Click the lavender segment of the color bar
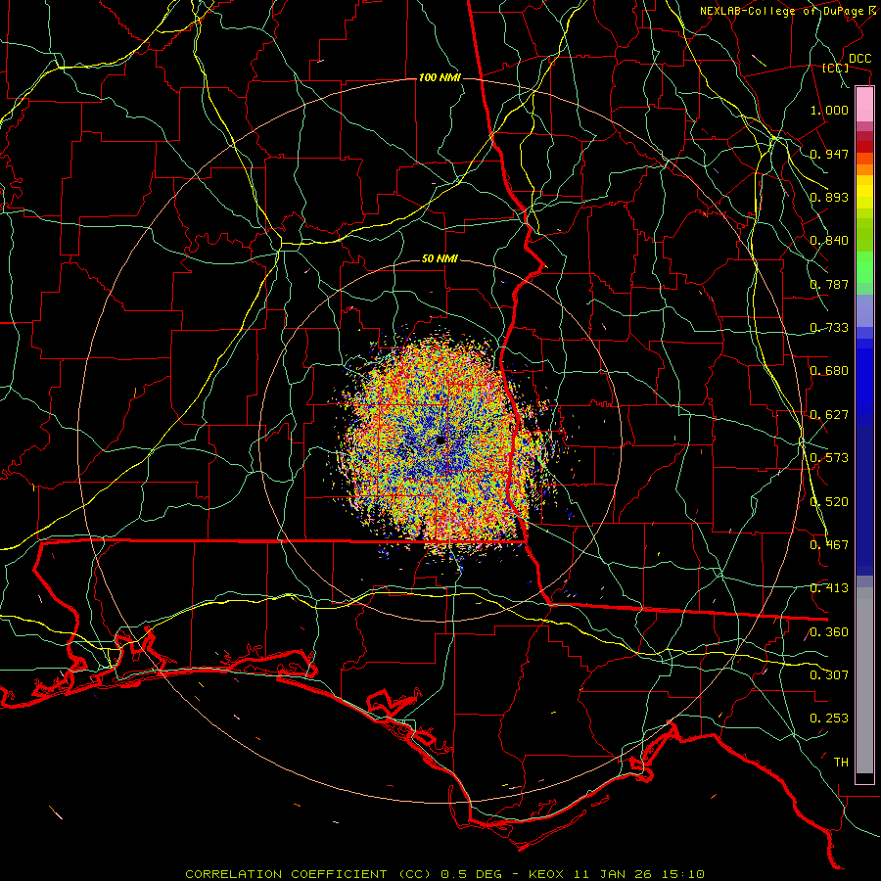This screenshot has height=881, width=881. (864, 310)
